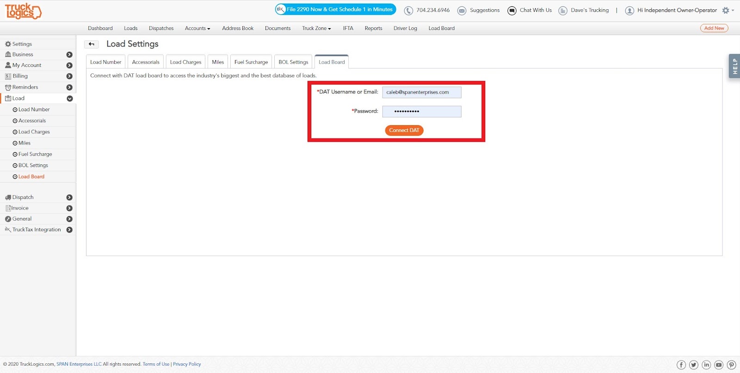740x373 pixels.
Task: Expand the Billing section arrow
Action: point(69,76)
